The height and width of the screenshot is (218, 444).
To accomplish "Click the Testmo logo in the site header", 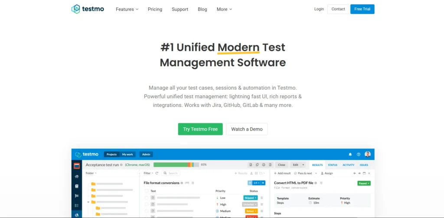I will 88,9.
